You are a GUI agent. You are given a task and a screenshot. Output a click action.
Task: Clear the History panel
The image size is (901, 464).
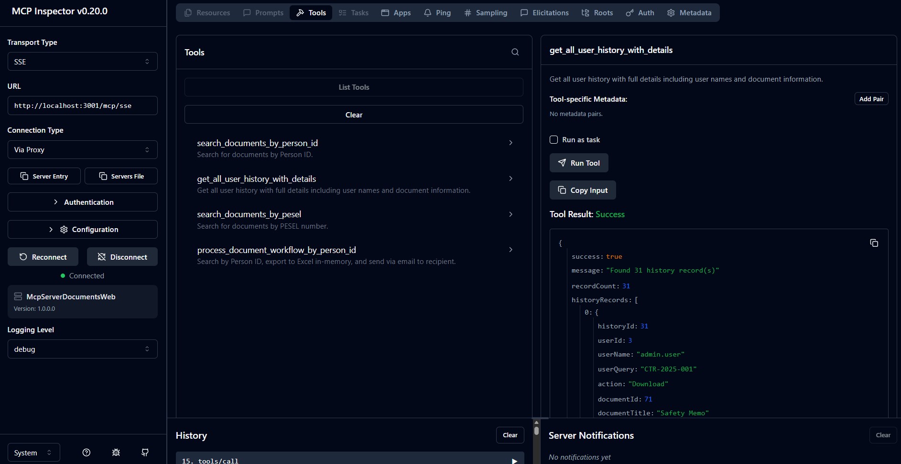tap(510, 435)
